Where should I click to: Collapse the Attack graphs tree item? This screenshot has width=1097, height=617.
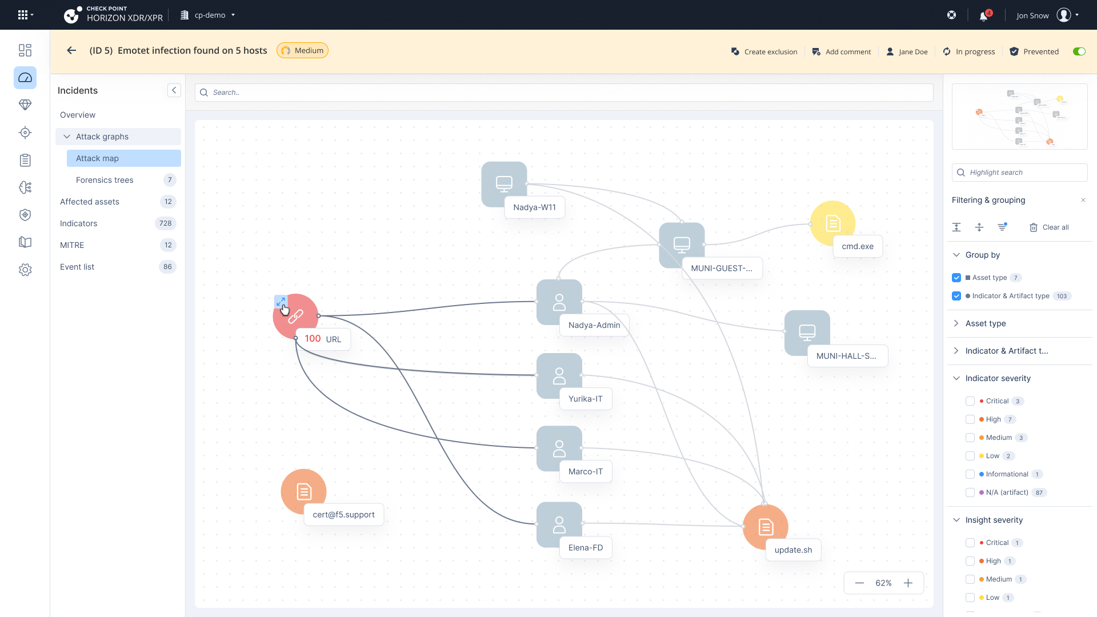[x=67, y=137]
